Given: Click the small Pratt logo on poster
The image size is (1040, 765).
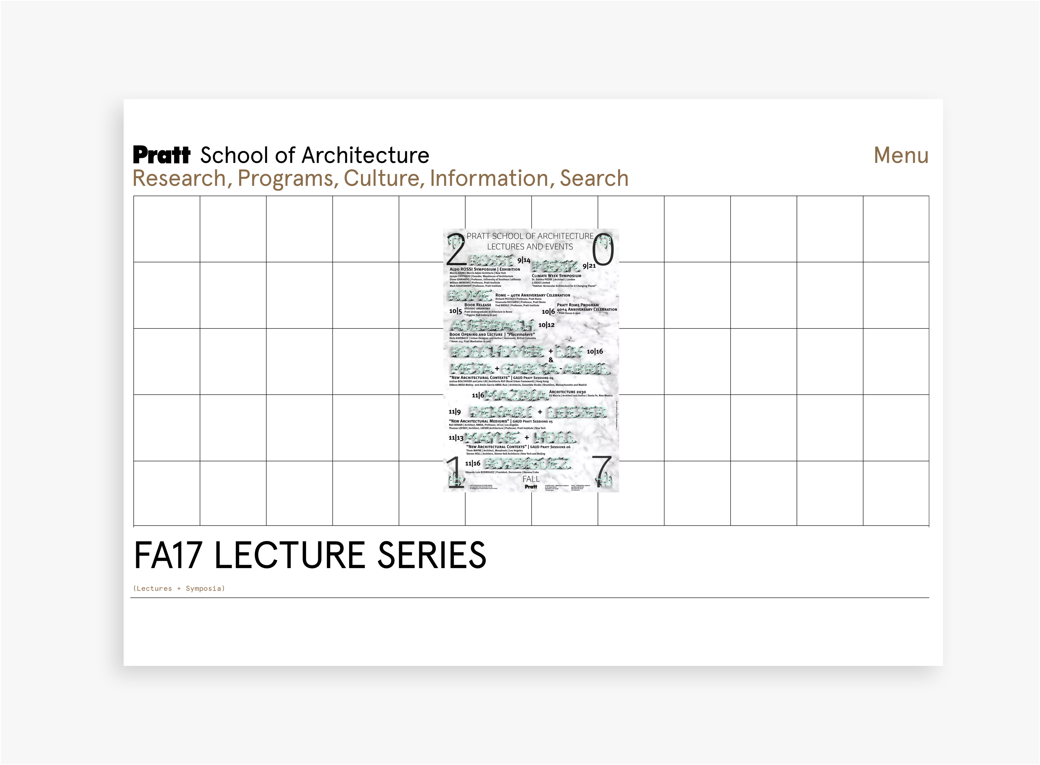Looking at the screenshot, I should [x=531, y=487].
